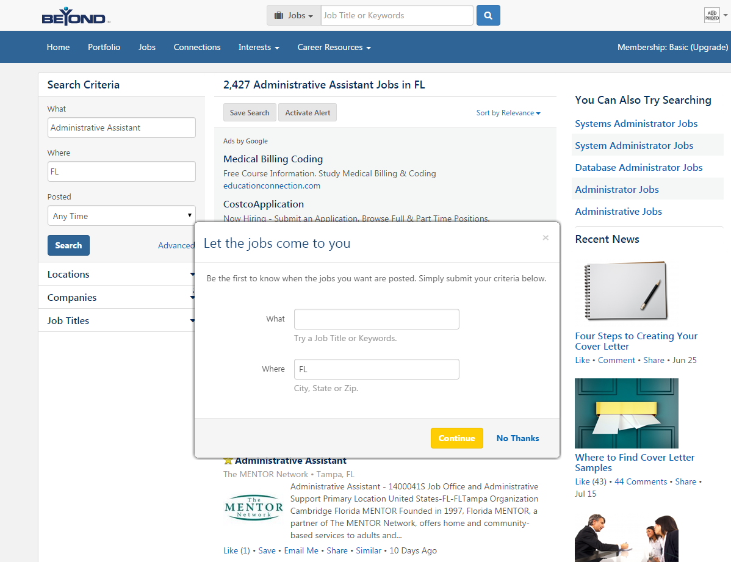Image resolution: width=731 pixels, height=562 pixels.
Task: Open Administrative Jobs link
Action: (x=619, y=211)
